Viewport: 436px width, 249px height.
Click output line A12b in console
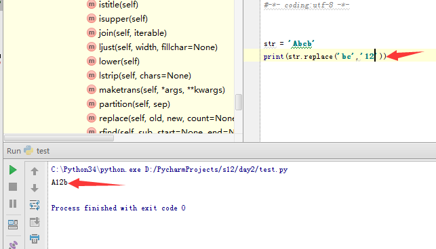pyautogui.click(x=59, y=182)
